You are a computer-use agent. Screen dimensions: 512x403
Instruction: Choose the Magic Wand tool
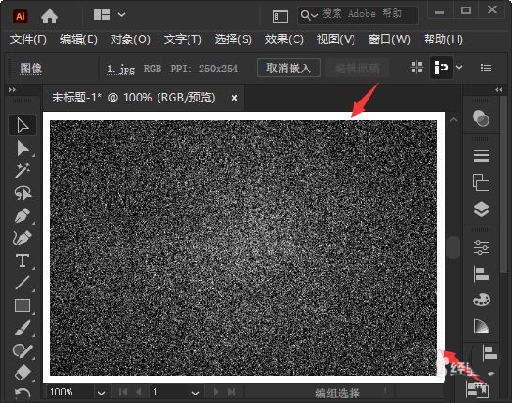tap(23, 170)
